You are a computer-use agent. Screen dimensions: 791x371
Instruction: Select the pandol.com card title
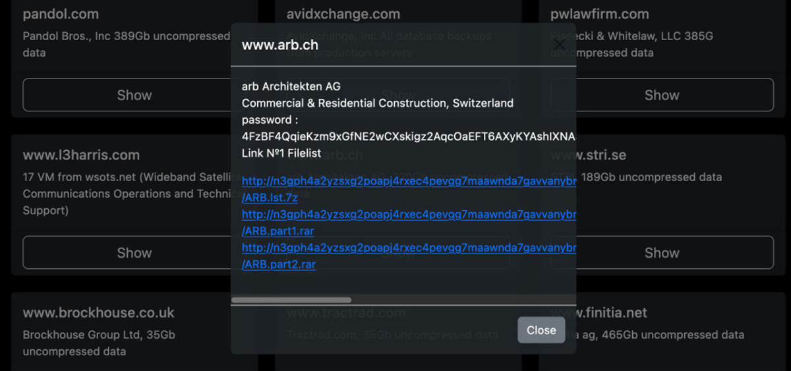point(61,14)
